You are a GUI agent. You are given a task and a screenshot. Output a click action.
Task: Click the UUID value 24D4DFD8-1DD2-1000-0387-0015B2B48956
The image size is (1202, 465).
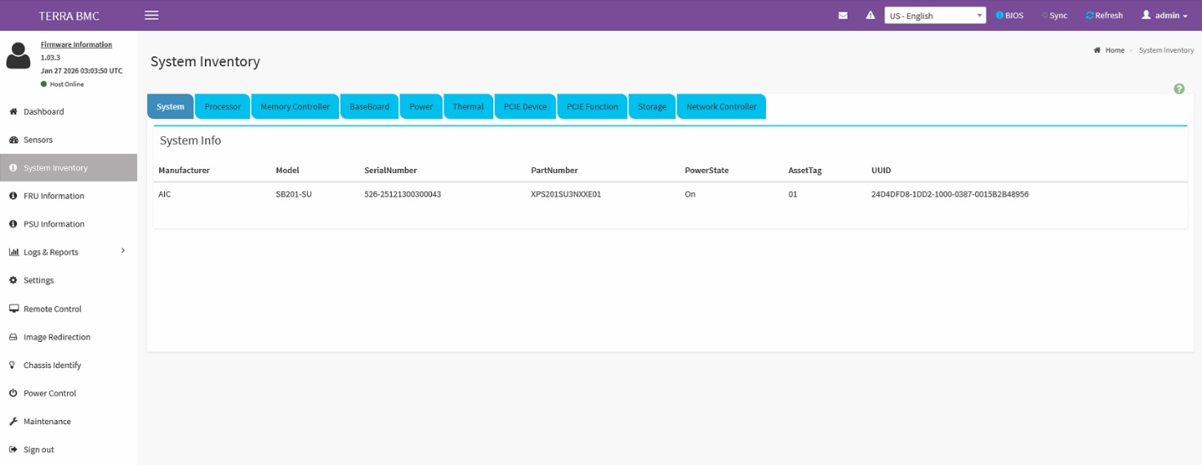click(950, 194)
